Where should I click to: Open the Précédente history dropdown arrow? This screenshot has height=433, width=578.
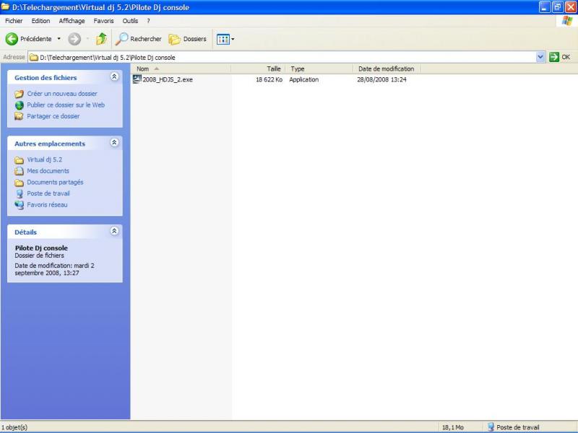59,39
